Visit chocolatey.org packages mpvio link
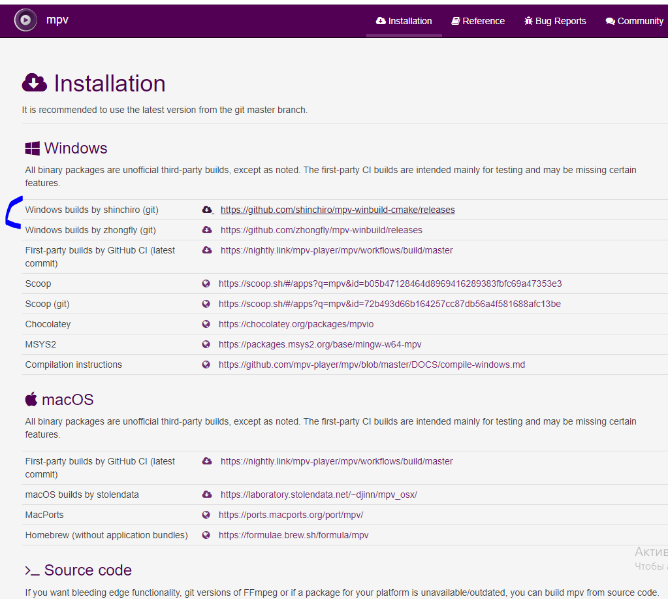The height and width of the screenshot is (599, 668). 296,324
